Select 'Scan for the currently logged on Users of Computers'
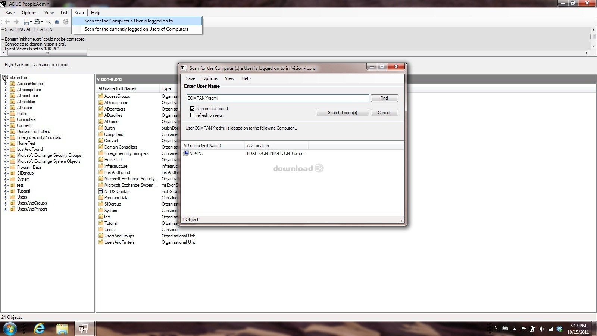Screen dimensions: 597x336 136,29
